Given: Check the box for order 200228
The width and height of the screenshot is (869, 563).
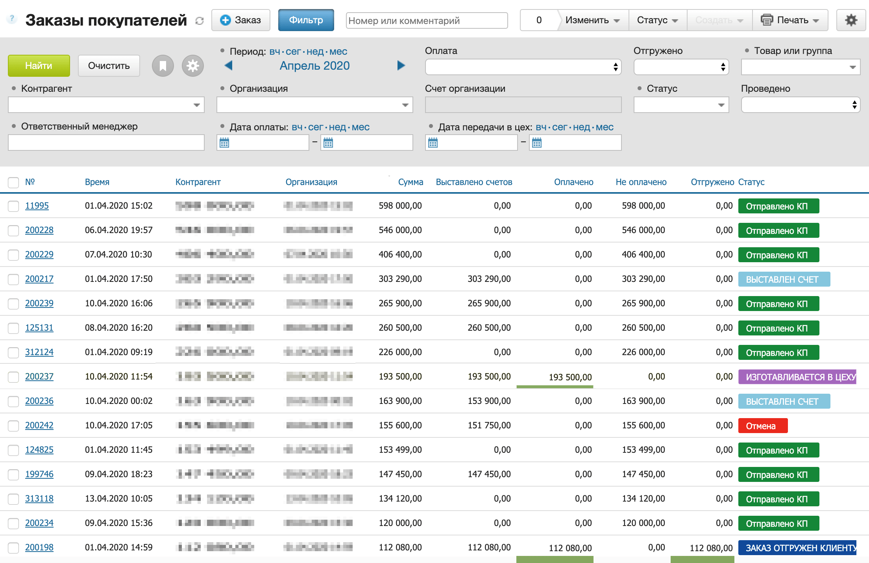Looking at the screenshot, I should (x=13, y=230).
